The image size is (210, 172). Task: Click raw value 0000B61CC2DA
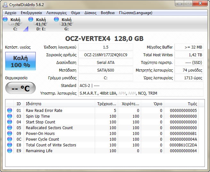(183, 145)
